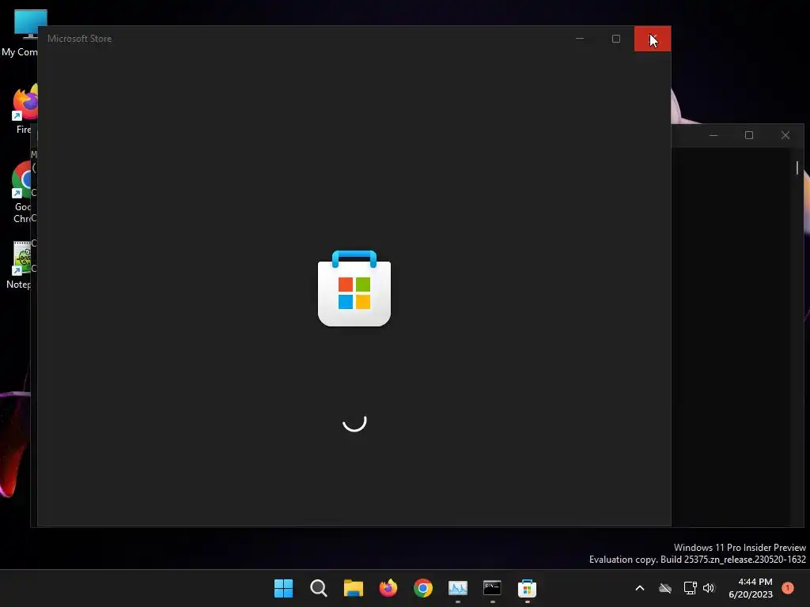Select the Firefox desktop shortcut
Screen dimensions: 810x607
[23, 109]
